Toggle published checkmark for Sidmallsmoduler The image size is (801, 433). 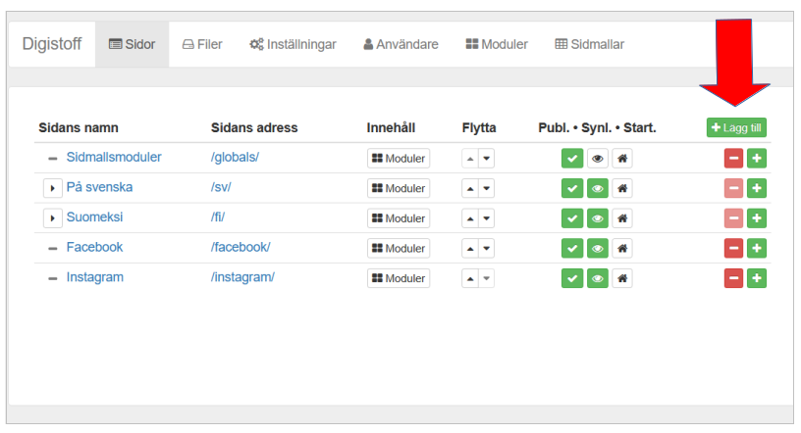coord(572,159)
